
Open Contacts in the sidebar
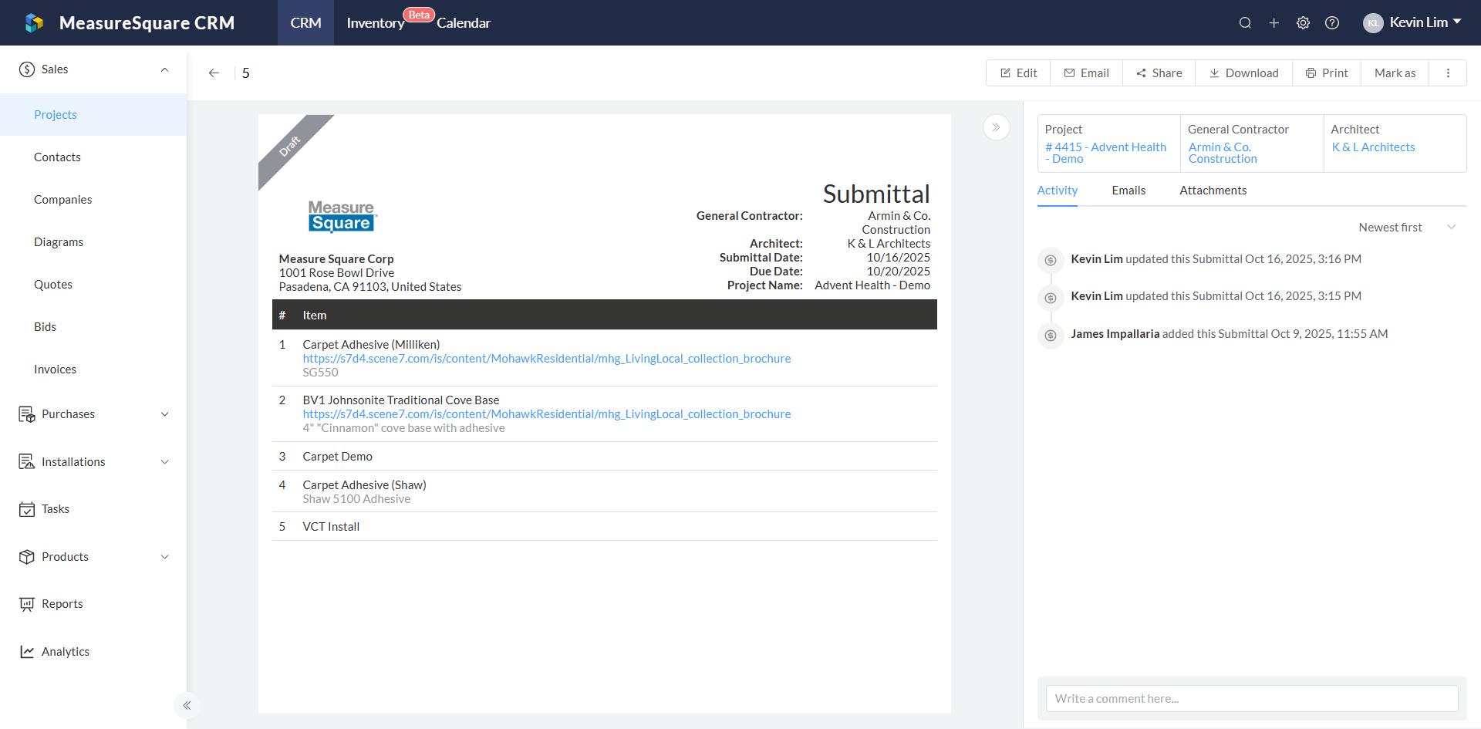pyautogui.click(x=93, y=157)
